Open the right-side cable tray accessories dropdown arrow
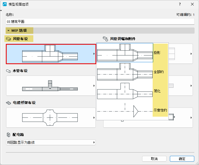 [x=191, y=117]
